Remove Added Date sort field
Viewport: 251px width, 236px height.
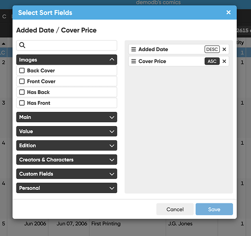224,49
